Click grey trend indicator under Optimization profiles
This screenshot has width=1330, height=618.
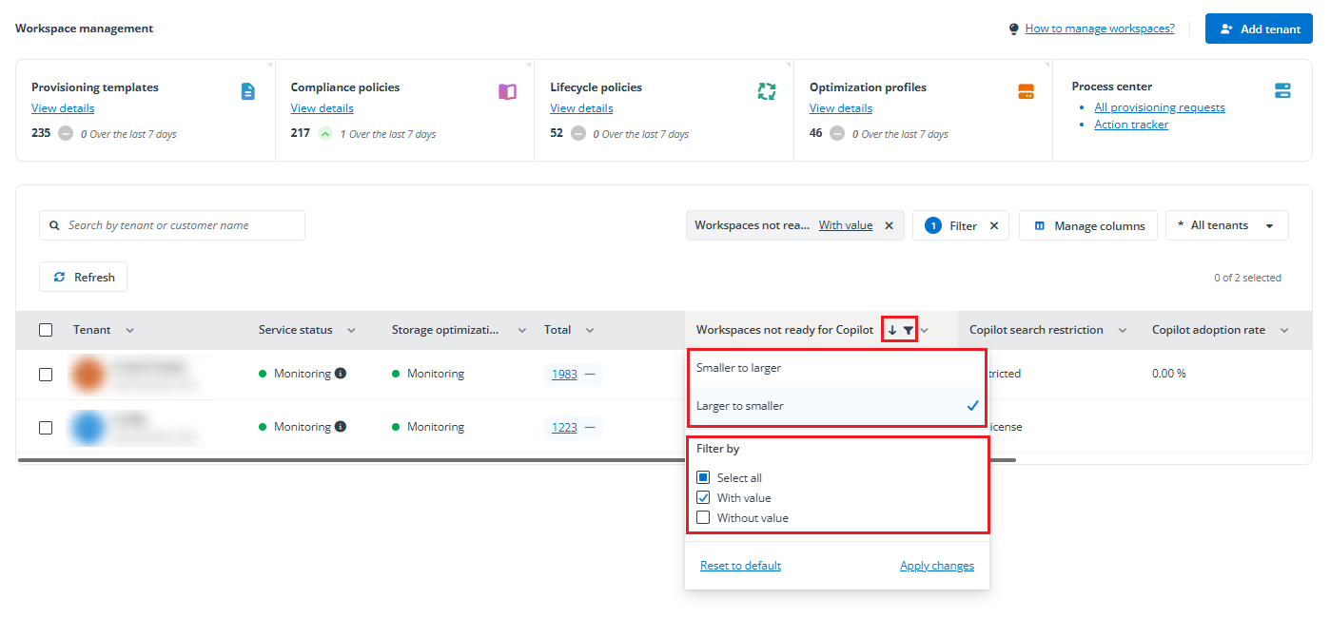click(837, 133)
